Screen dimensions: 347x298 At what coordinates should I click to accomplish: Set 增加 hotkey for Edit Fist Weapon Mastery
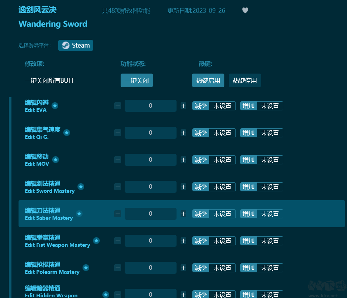coord(261,241)
